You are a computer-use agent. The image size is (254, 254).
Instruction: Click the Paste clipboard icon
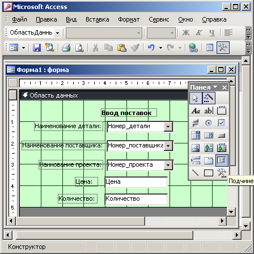click(x=122, y=48)
